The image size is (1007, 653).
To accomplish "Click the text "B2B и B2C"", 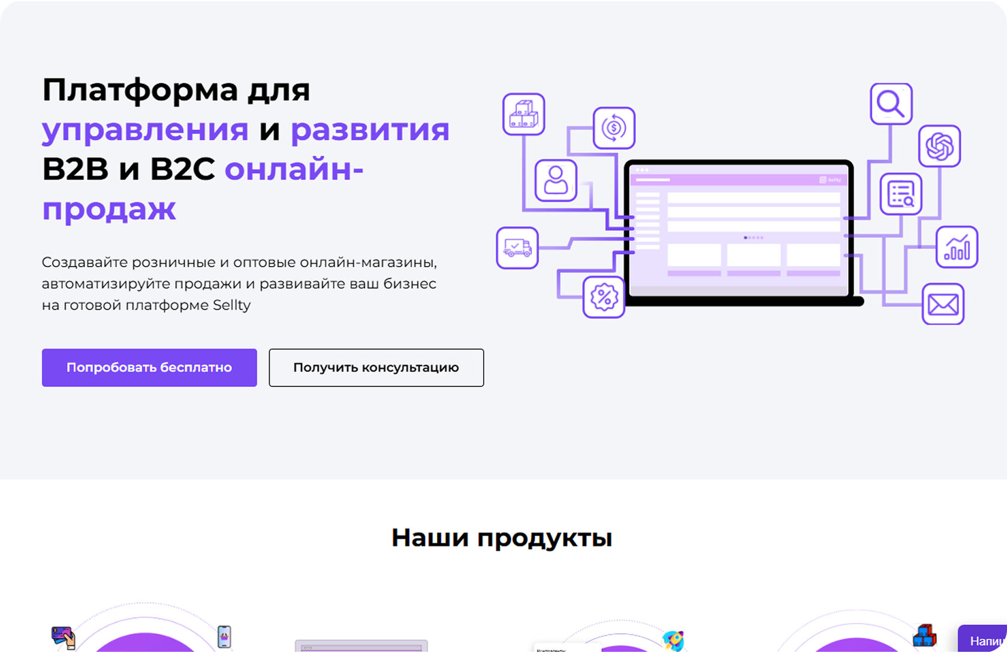I will tap(128, 169).
